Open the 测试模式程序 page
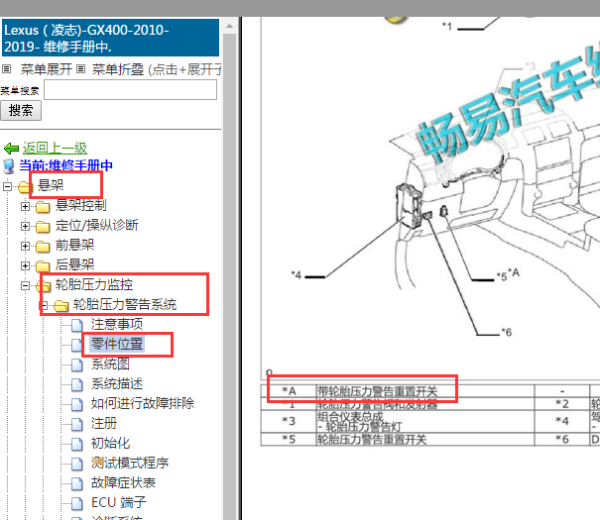The image size is (600, 520). pyautogui.click(x=130, y=464)
